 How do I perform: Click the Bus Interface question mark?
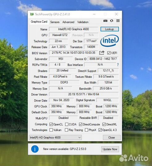[x=118, y=65]
